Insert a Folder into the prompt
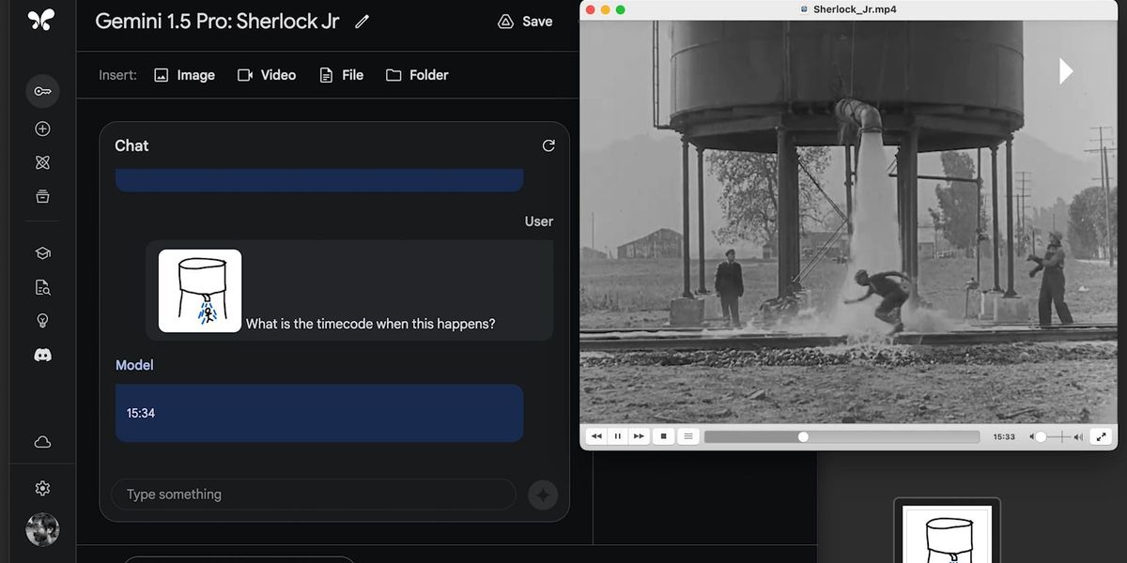 [x=417, y=75]
